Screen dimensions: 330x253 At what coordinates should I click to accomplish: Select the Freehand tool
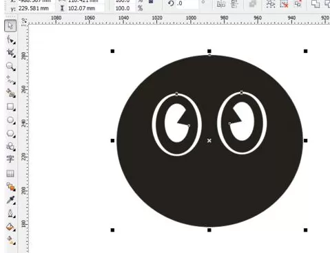10,80
